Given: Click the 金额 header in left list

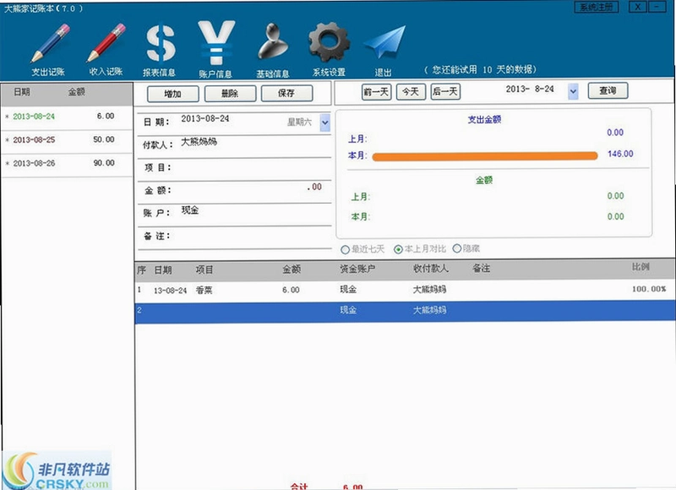Looking at the screenshot, I should tap(77, 92).
